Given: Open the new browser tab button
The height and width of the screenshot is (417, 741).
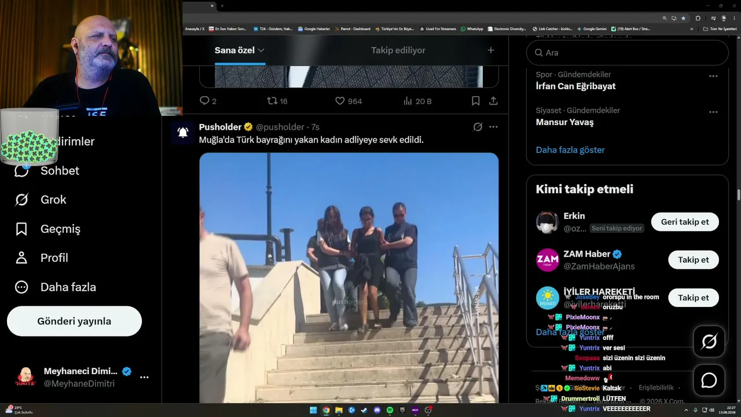Looking at the screenshot, I should [x=222, y=6].
